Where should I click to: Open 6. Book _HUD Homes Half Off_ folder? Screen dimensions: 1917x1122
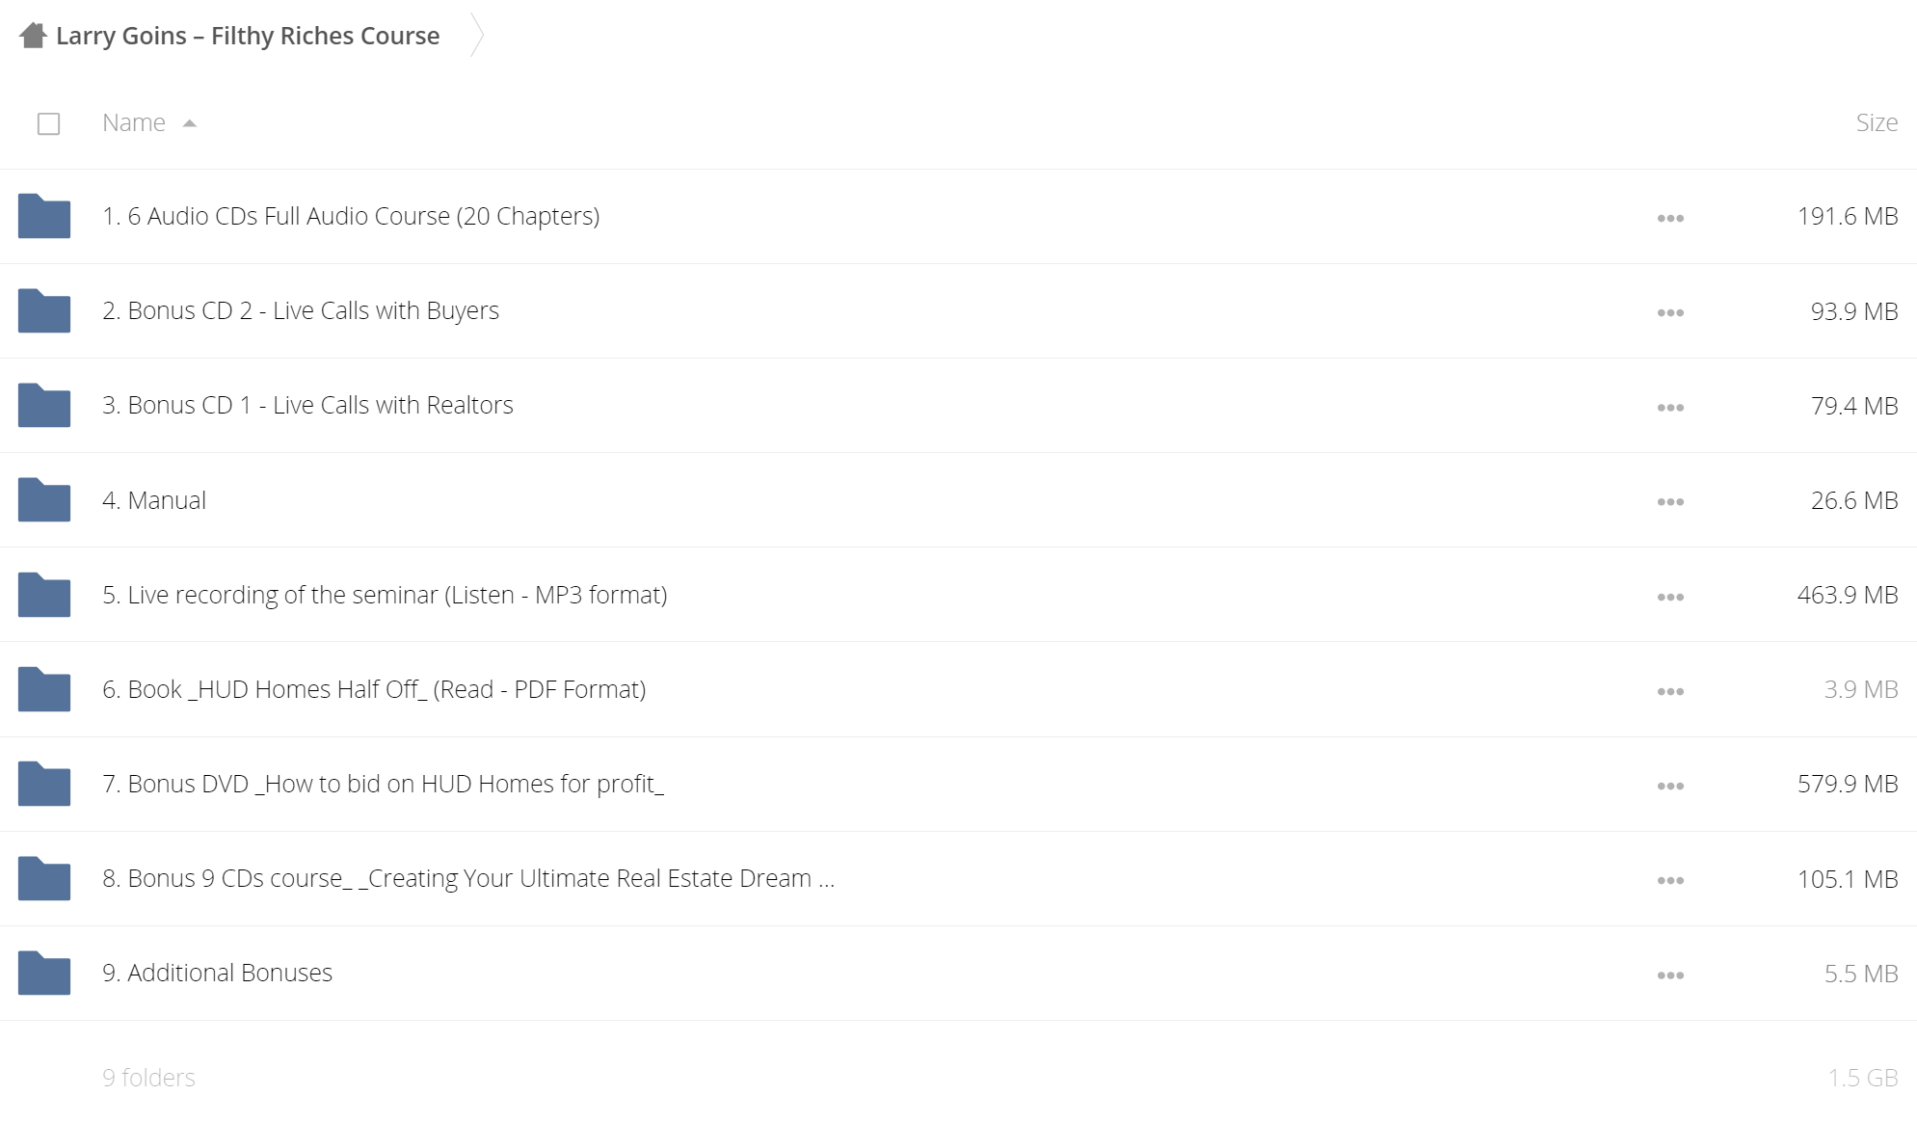pyautogui.click(x=374, y=689)
